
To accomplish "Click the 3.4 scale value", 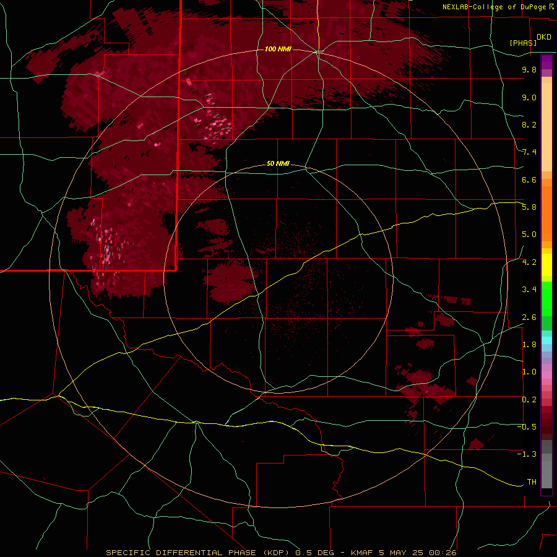I will click(529, 290).
